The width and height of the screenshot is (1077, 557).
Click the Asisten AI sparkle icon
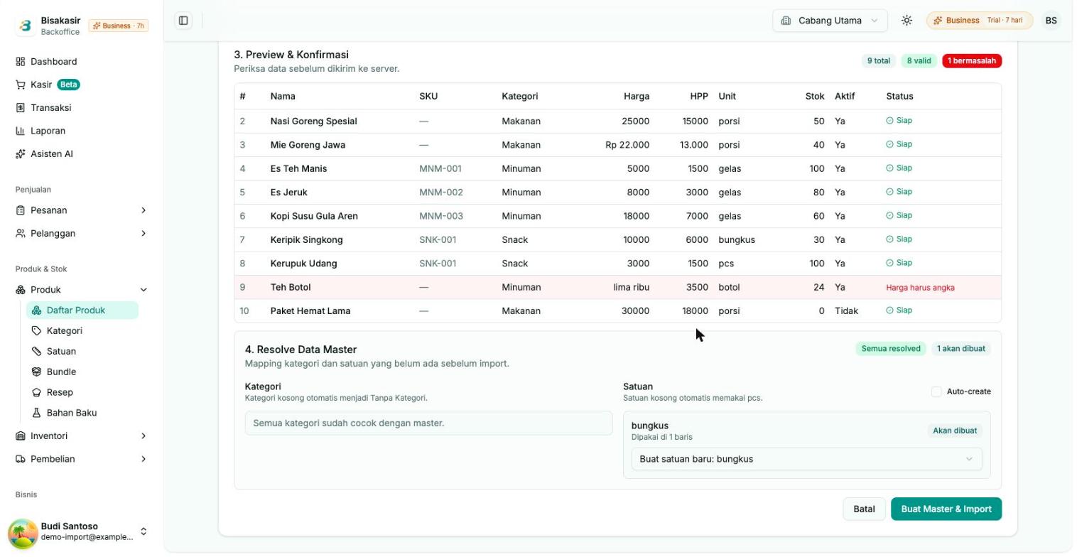point(21,154)
